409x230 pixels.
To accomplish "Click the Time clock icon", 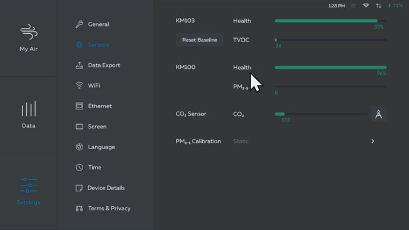I will click(x=79, y=167).
